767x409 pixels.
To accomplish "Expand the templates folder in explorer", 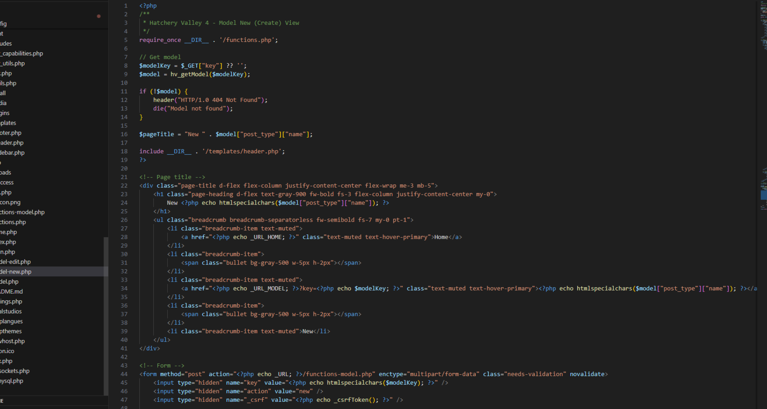I will click(8, 123).
